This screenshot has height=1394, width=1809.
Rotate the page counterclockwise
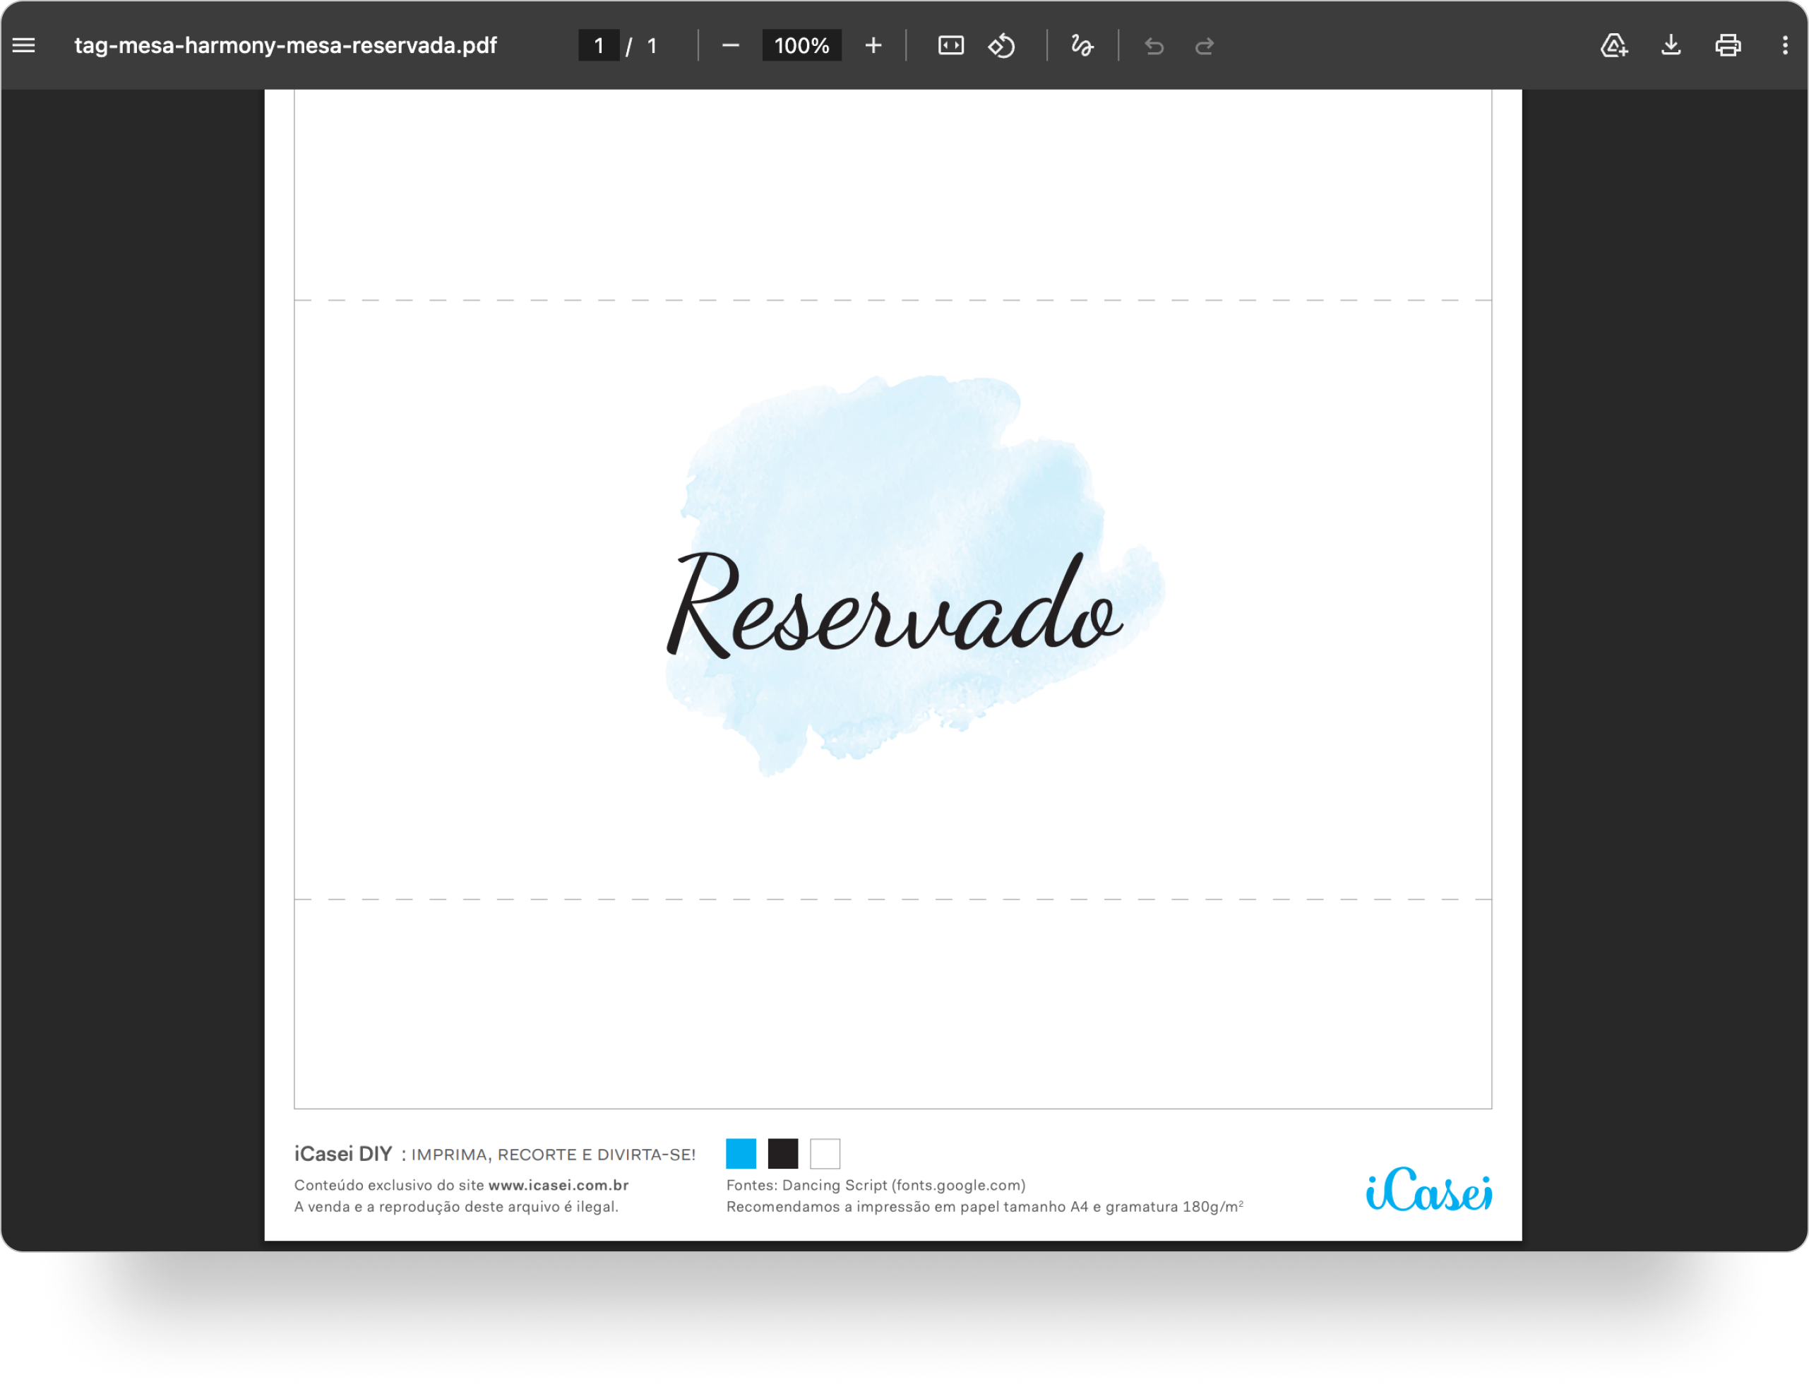click(1001, 46)
